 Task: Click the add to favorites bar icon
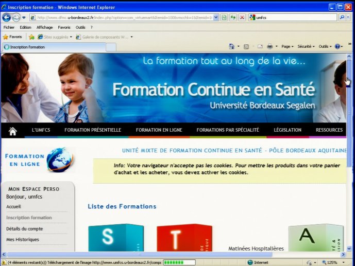(32, 37)
